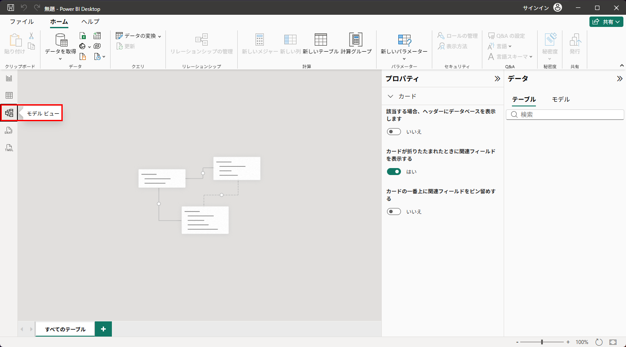Viewport: 626px width, 347px height.
Task: Click the 計算グループ calculator icon
Action: pyautogui.click(x=356, y=40)
